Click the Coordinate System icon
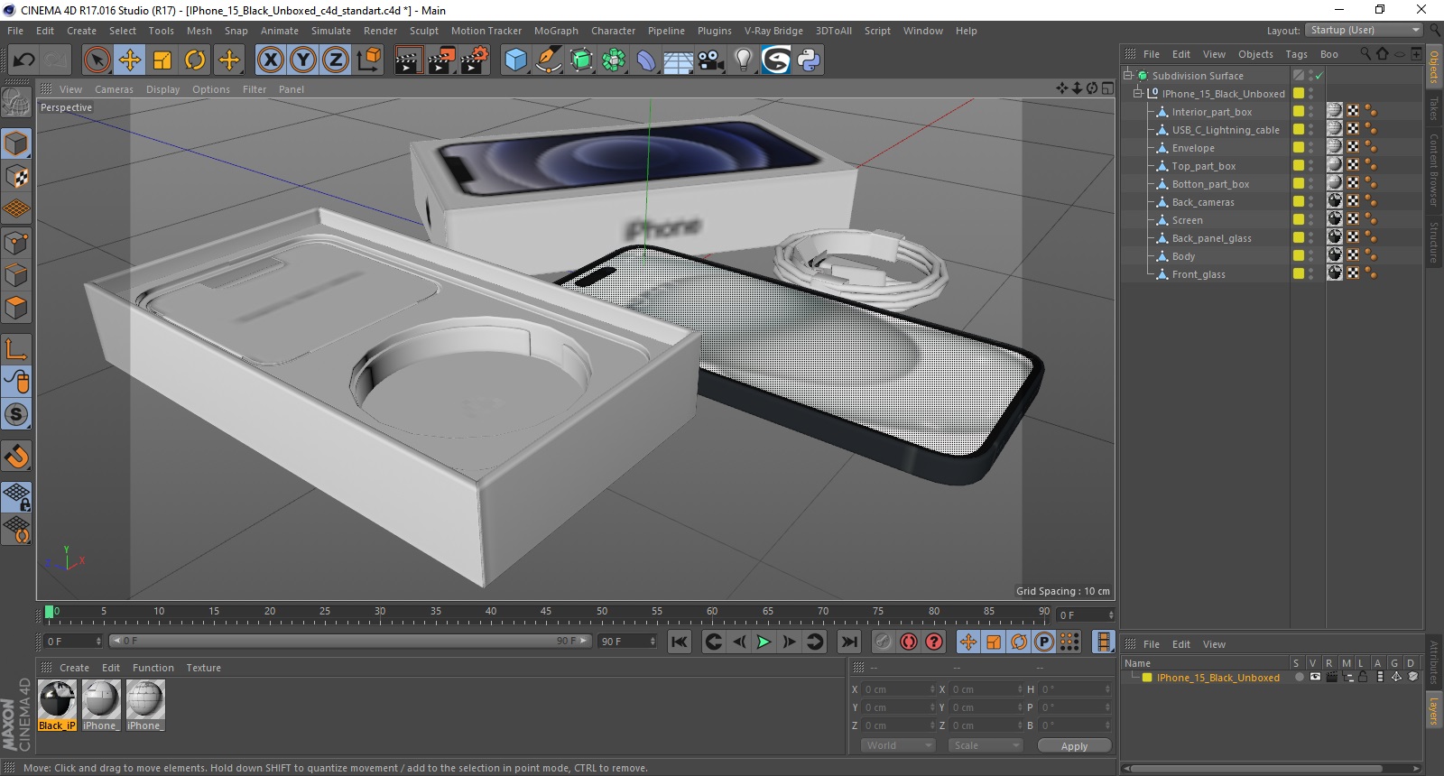1444x776 pixels. click(368, 60)
